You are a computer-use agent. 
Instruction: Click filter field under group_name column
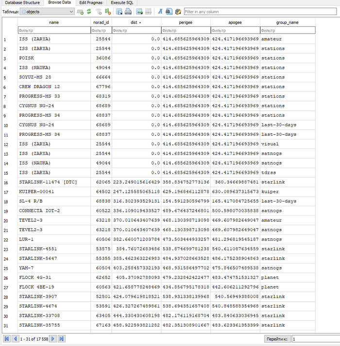288,31
